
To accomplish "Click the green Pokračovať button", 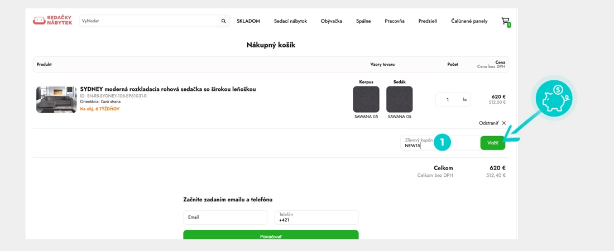I will 271,235.
